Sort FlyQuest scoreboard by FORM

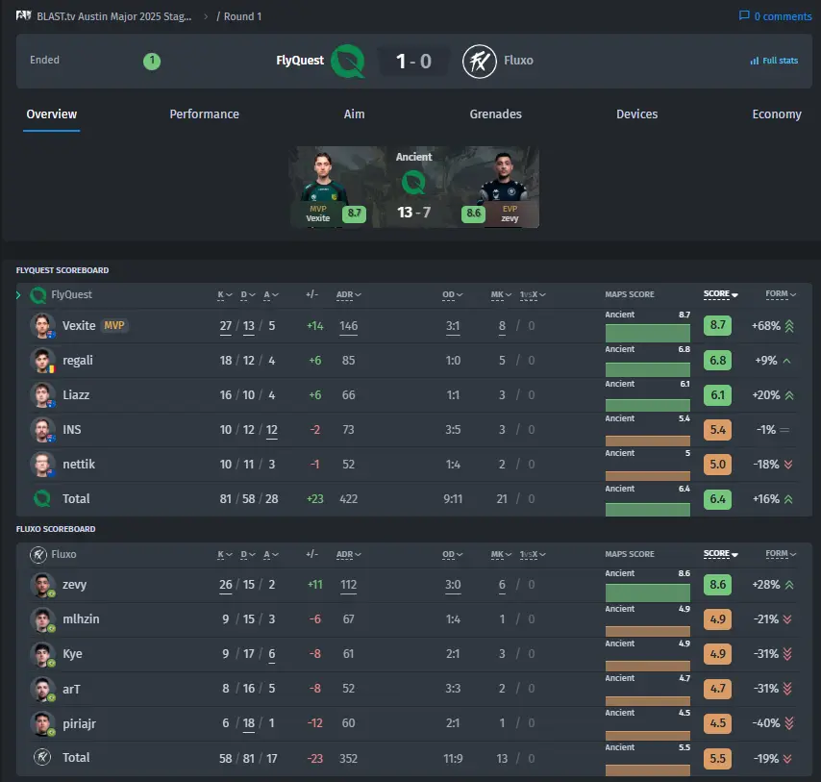coord(781,294)
